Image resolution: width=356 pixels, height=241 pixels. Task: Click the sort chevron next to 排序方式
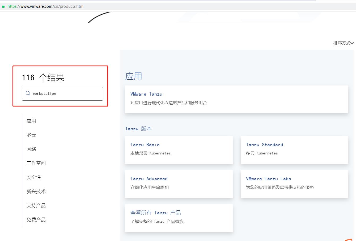pyautogui.click(x=353, y=43)
